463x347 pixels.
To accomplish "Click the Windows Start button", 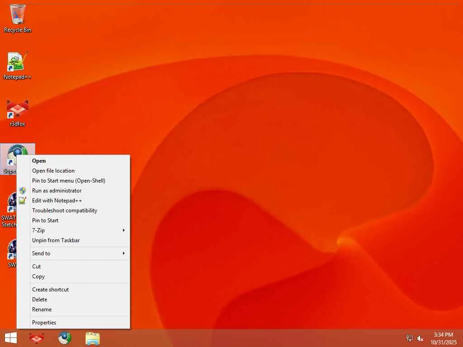I will 11,338.
